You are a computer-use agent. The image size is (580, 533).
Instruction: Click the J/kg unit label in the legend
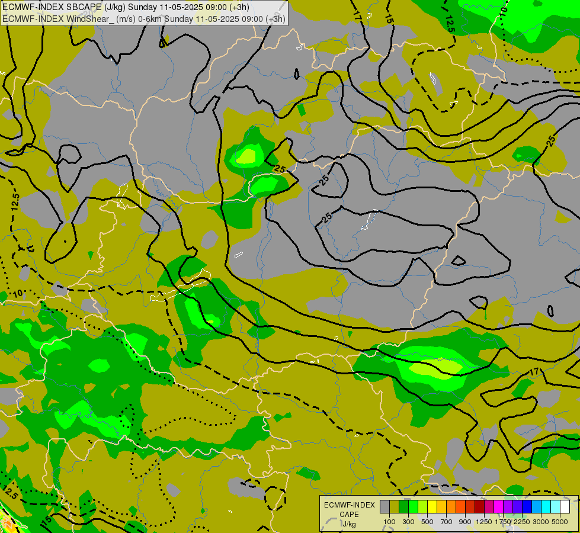click(x=349, y=525)
